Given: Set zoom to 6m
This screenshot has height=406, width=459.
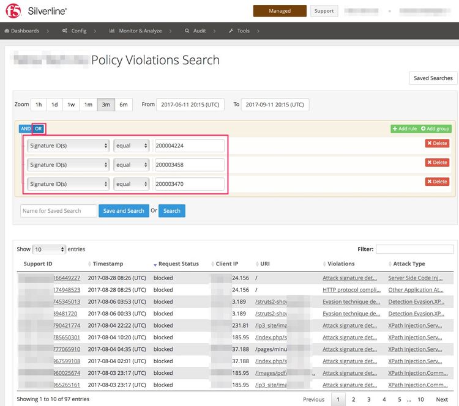Looking at the screenshot, I should [x=124, y=105].
